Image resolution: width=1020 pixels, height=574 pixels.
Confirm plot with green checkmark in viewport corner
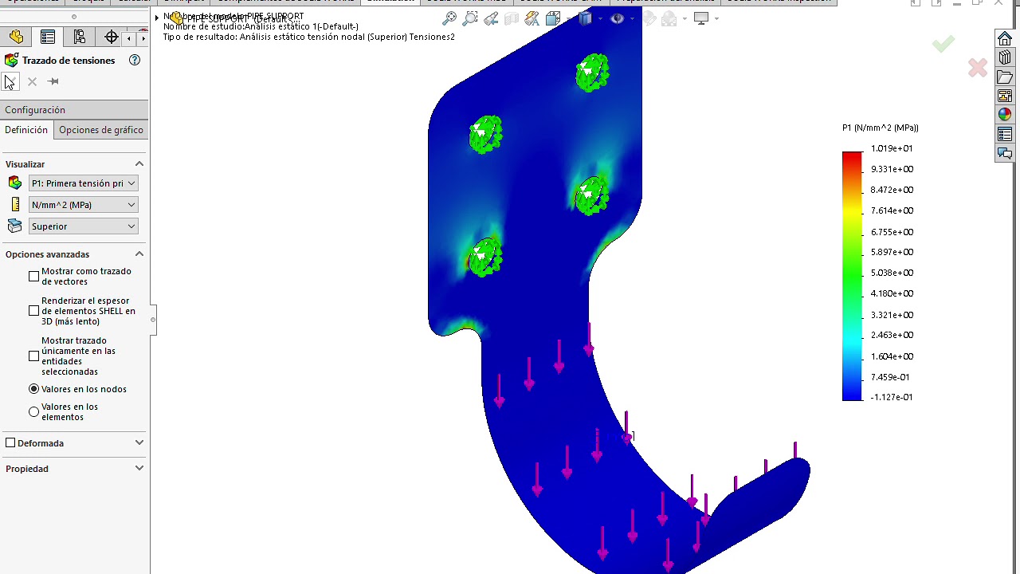pos(943,44)
